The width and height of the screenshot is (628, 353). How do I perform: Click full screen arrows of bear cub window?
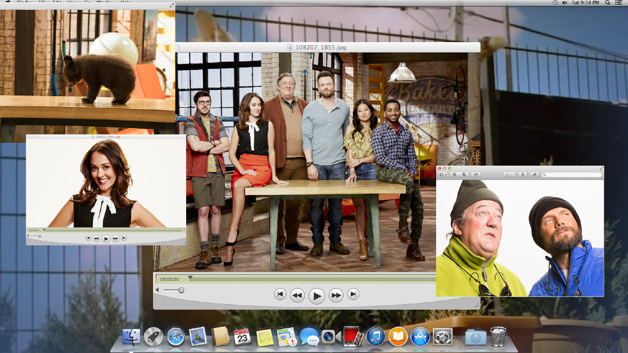(x=172, y=5)
